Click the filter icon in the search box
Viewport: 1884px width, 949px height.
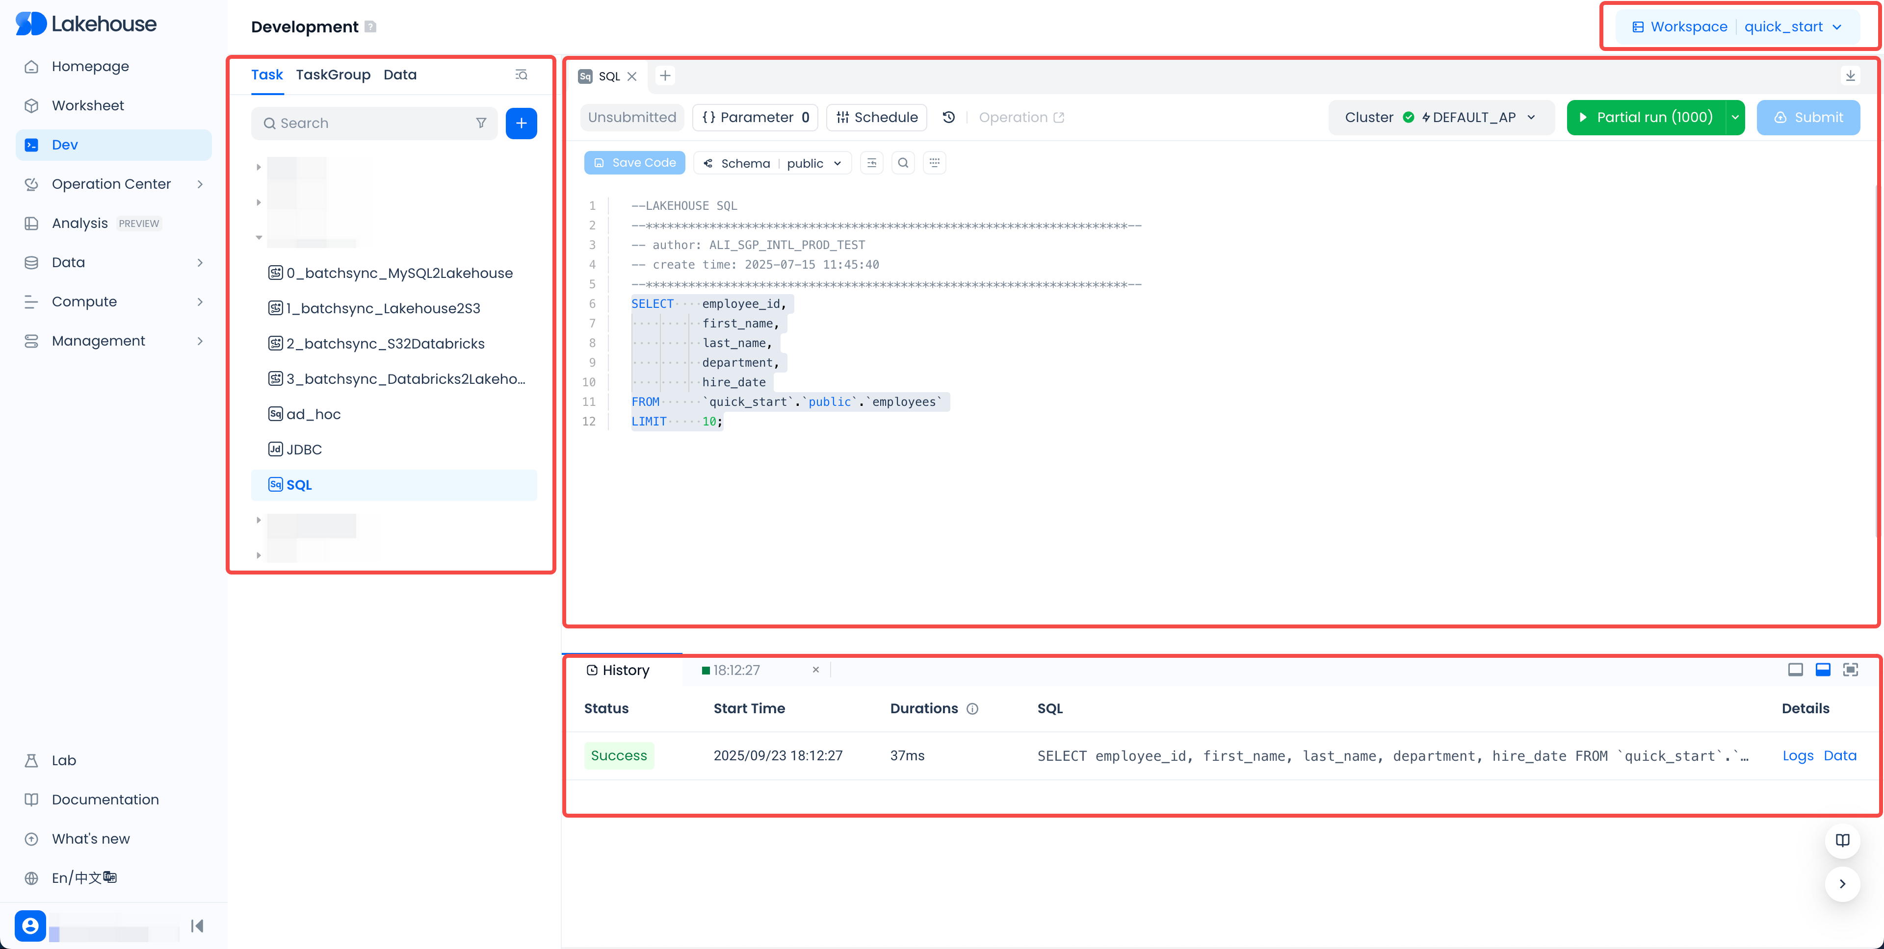coord(480,123)
